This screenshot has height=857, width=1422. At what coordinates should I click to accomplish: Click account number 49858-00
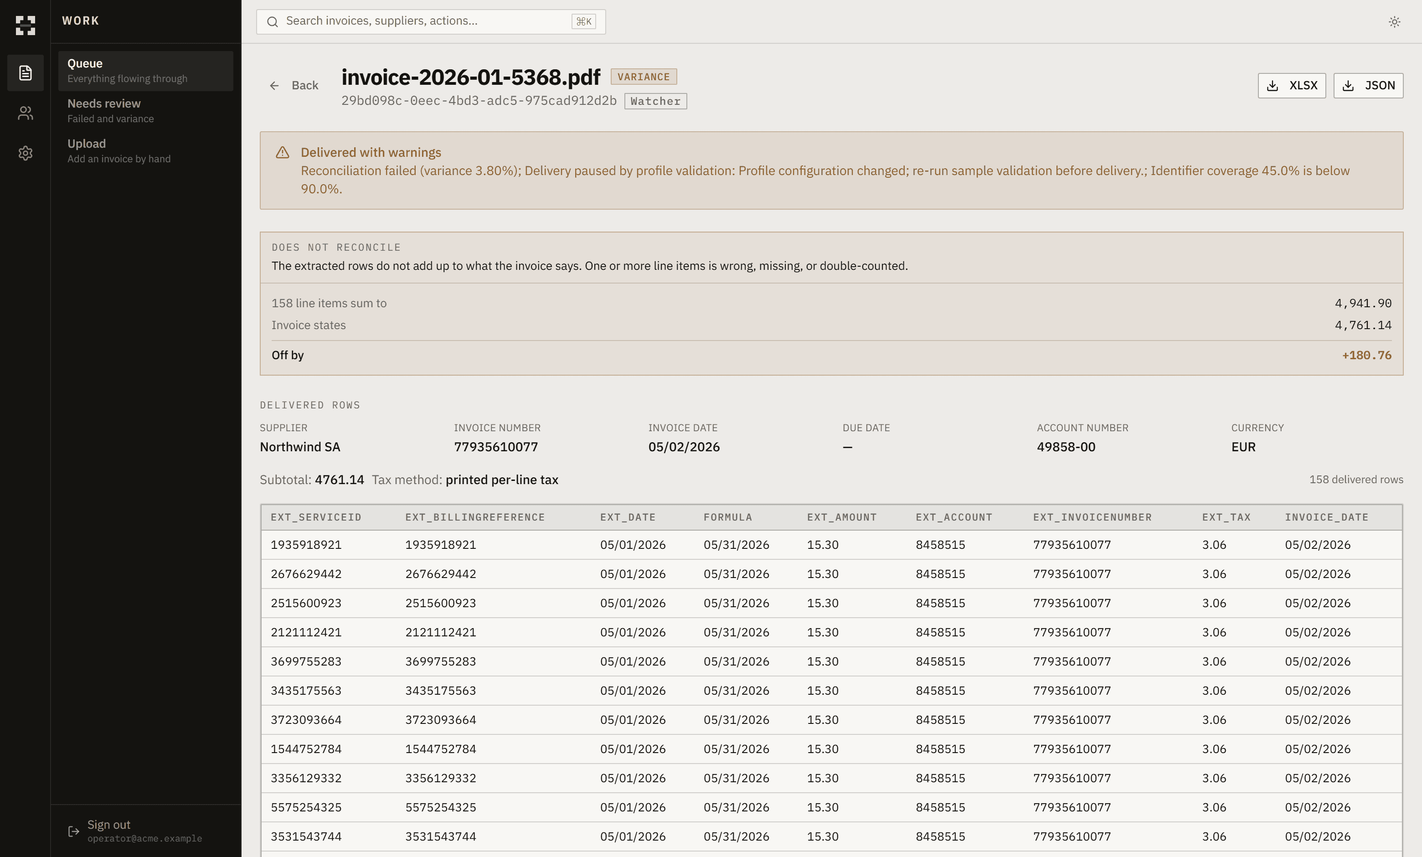(x=1066, y=447)
